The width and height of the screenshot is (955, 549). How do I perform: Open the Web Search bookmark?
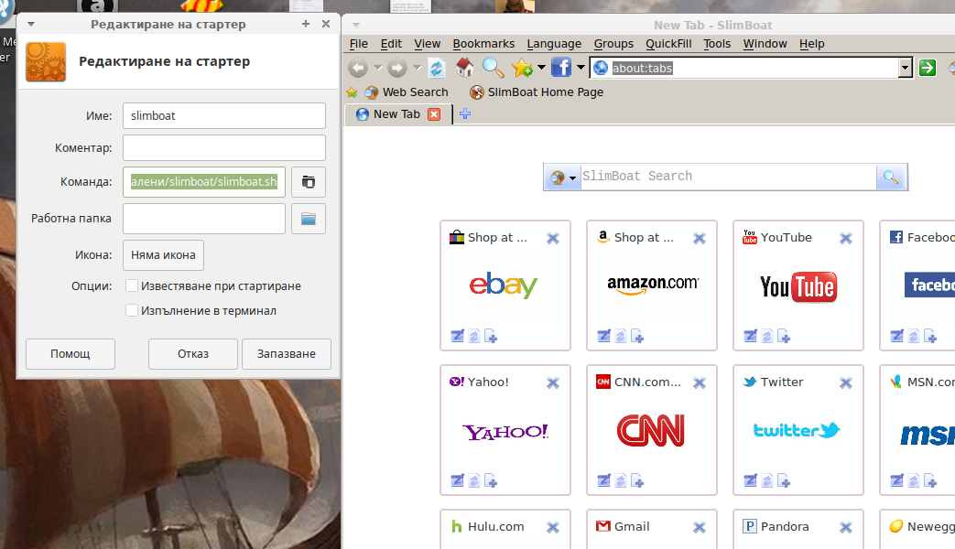(x=407, y=92)
